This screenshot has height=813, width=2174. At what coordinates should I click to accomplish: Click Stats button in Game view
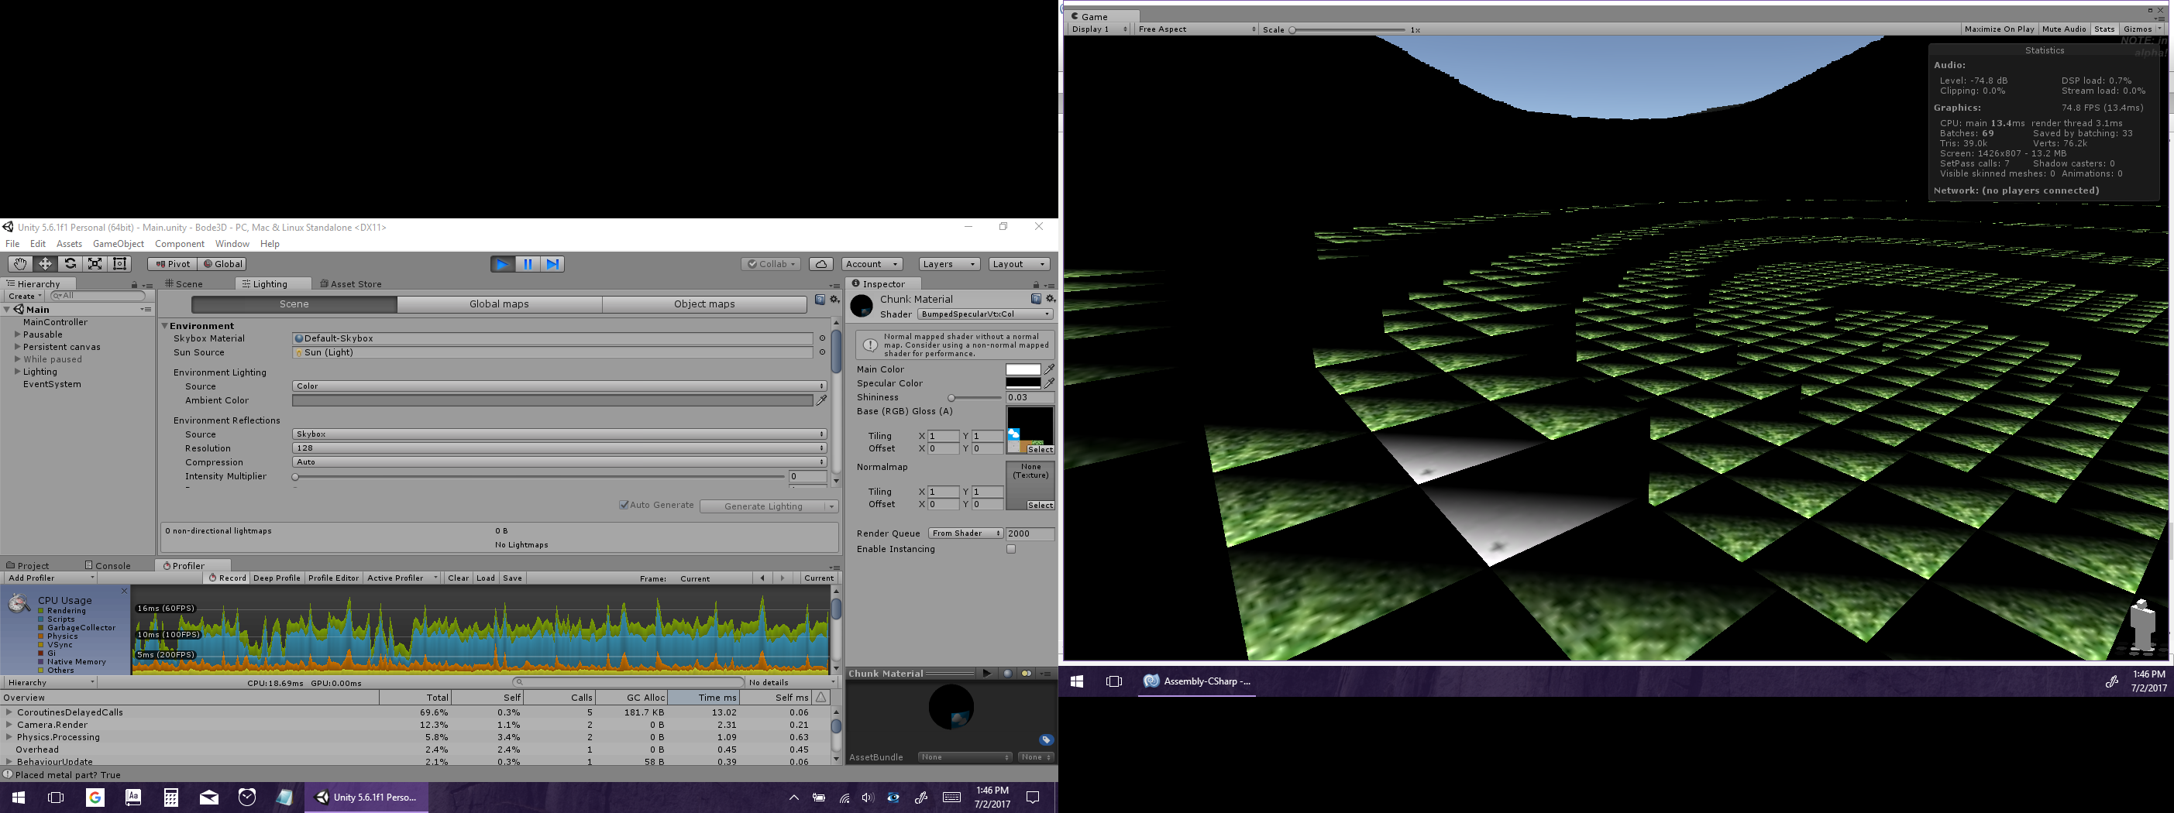(x=2104, y=29)
